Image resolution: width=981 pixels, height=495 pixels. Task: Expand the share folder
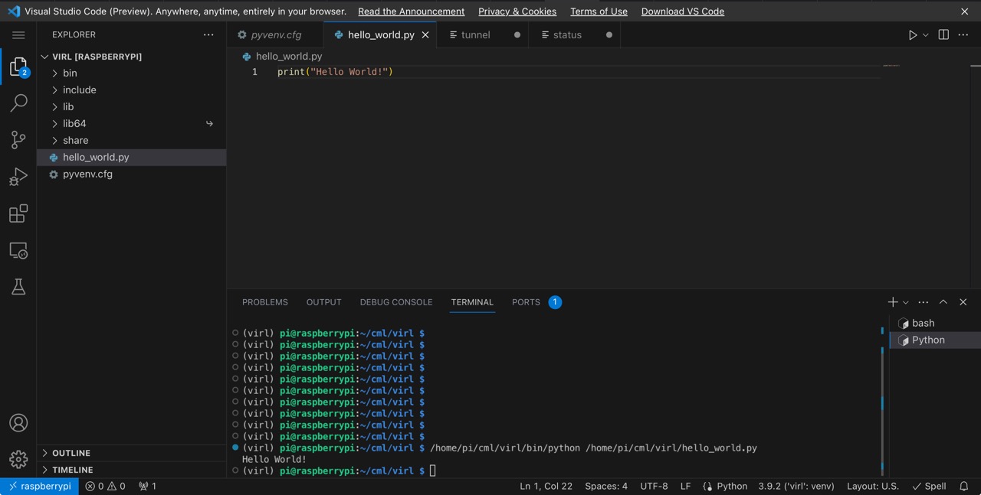click(x=131, y=141)
